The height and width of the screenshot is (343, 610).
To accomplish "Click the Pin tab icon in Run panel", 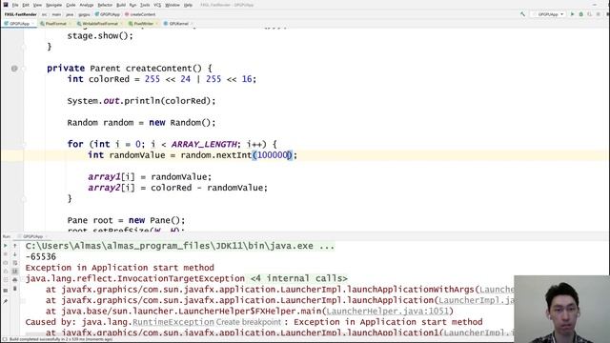I will [6, 301].
